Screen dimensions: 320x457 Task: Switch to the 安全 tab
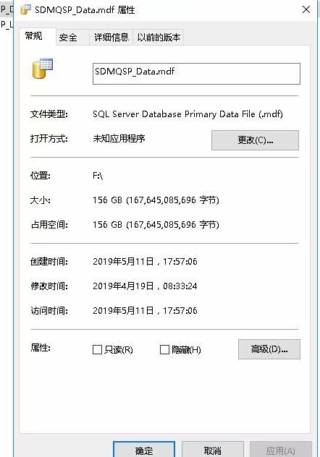coord(68,38)
